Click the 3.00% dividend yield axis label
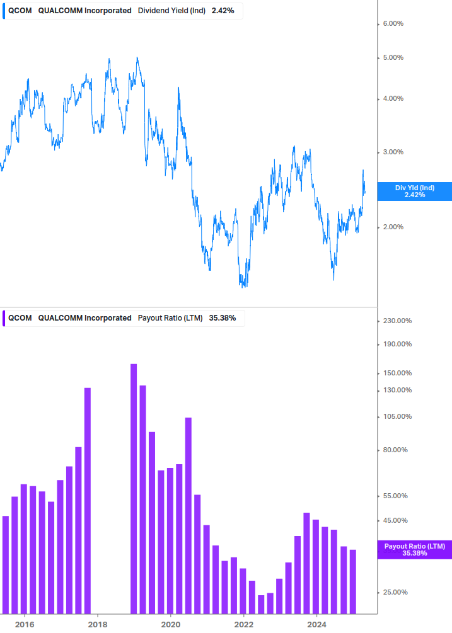The image size is (452, 633). 393,152
